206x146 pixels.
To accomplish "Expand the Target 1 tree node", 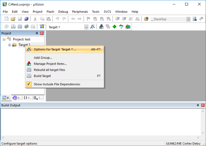I will coord(10,45).
